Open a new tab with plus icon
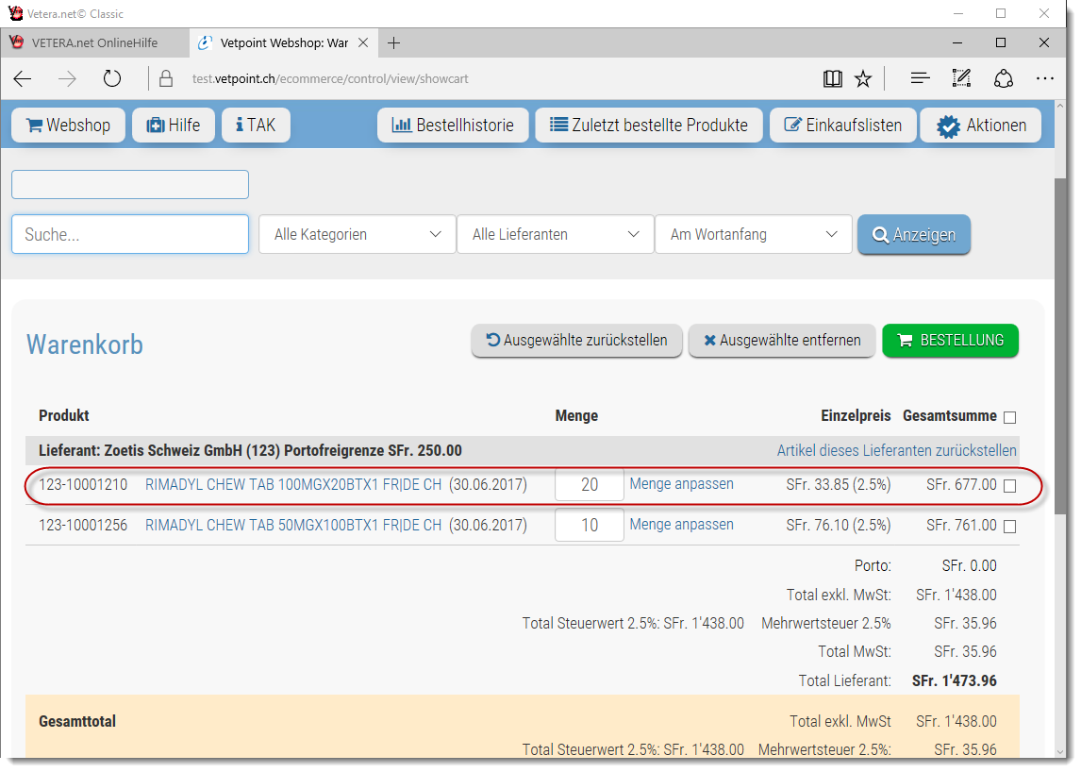 point(393,43)
